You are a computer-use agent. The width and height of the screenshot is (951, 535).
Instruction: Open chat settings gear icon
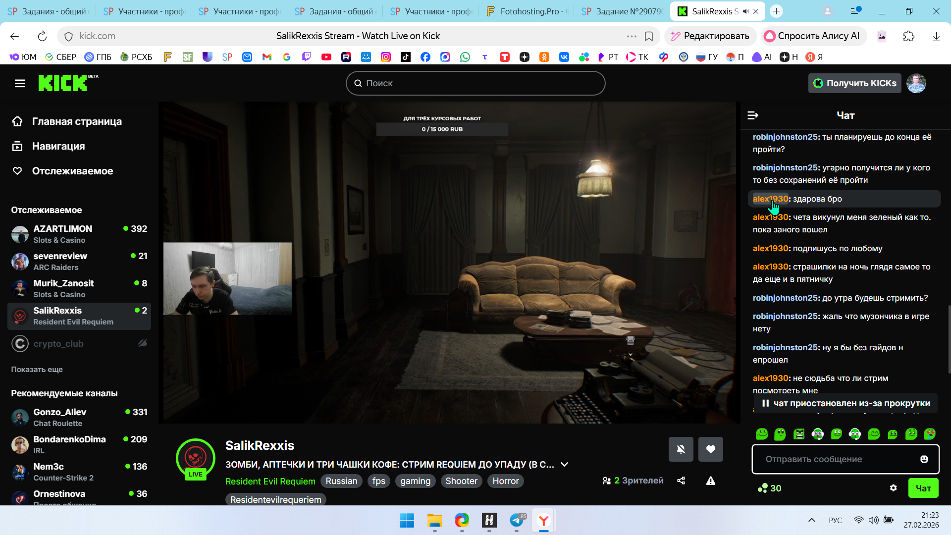pyautogui.click(x=893, y=488)
